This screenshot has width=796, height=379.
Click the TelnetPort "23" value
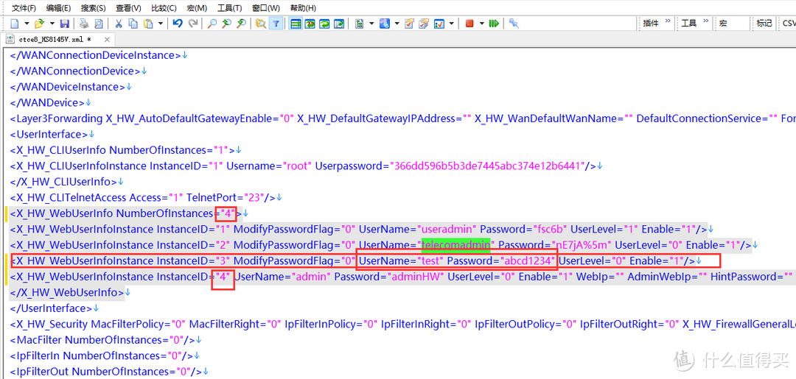(254, 198)
